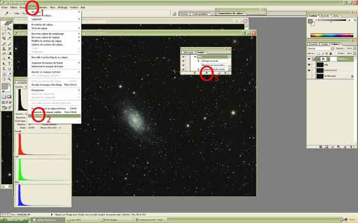Open the Opacité value dropdown arrow
The image size is (358, 223).
pyautogui.click(x=354, y=49)
